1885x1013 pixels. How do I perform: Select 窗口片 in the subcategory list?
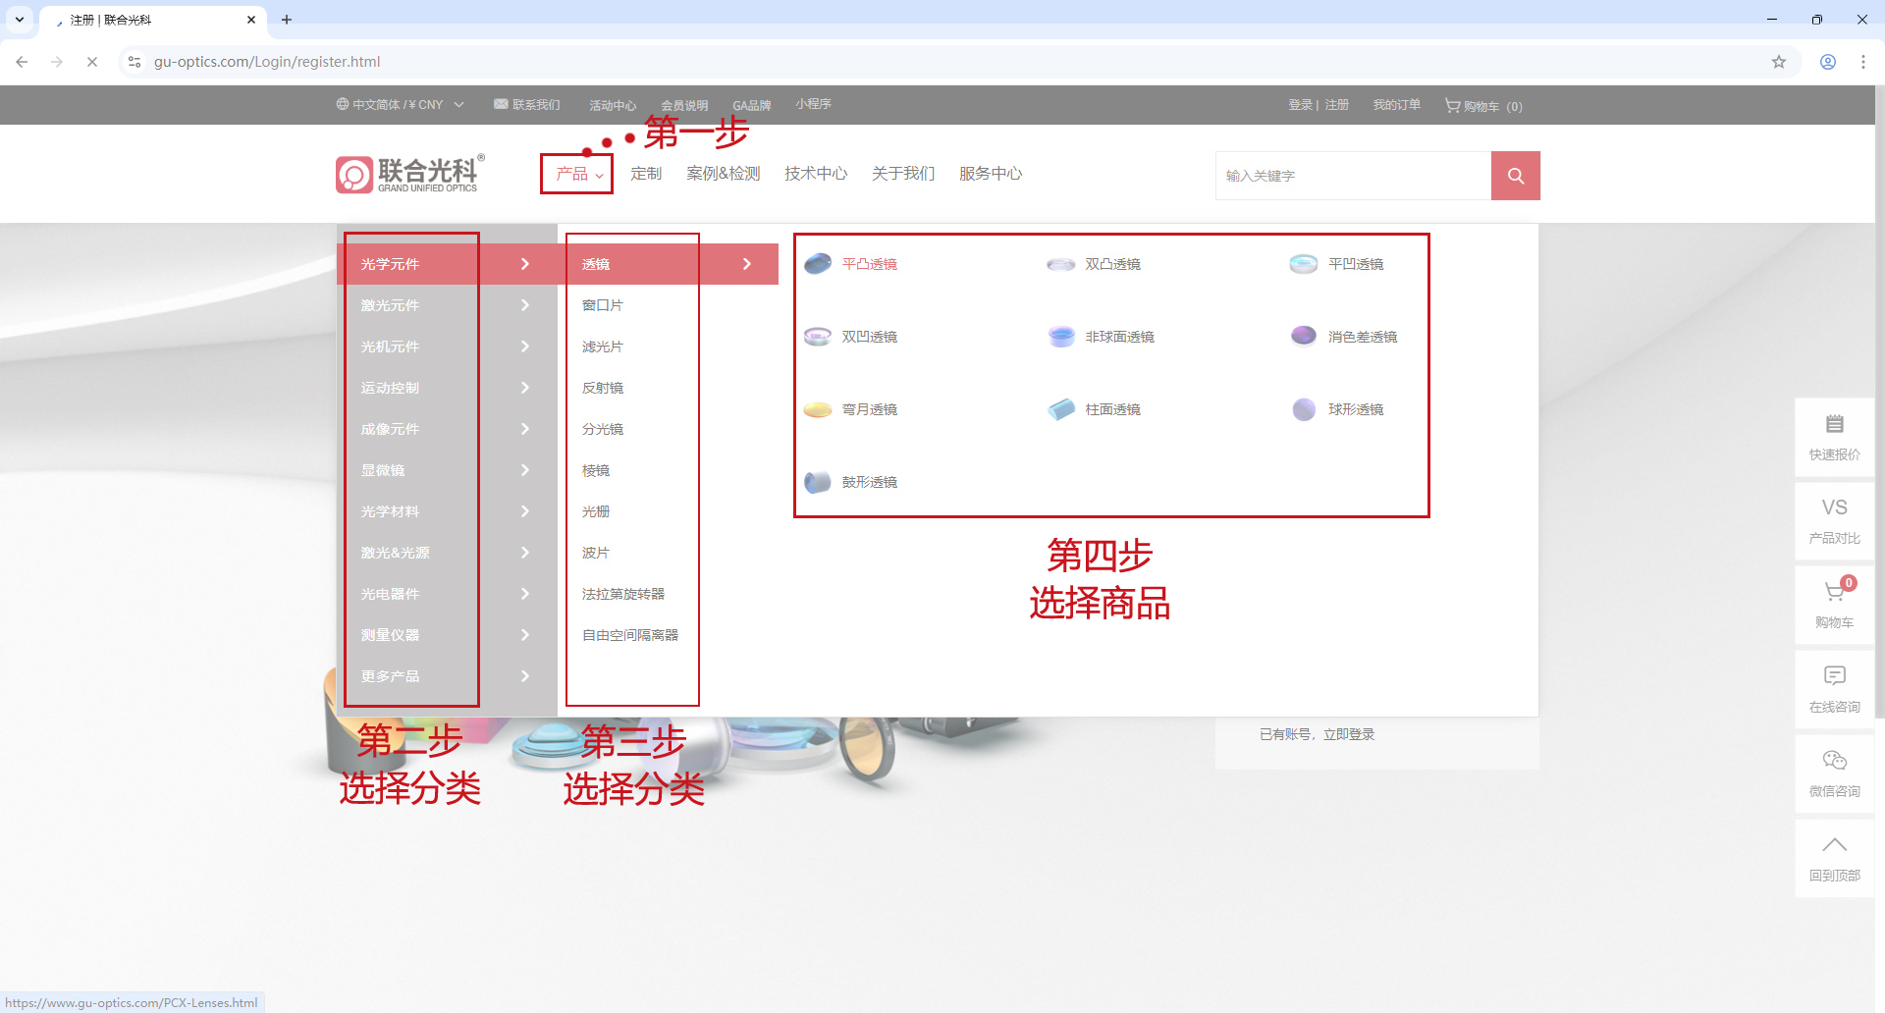[x=602, y=305]
